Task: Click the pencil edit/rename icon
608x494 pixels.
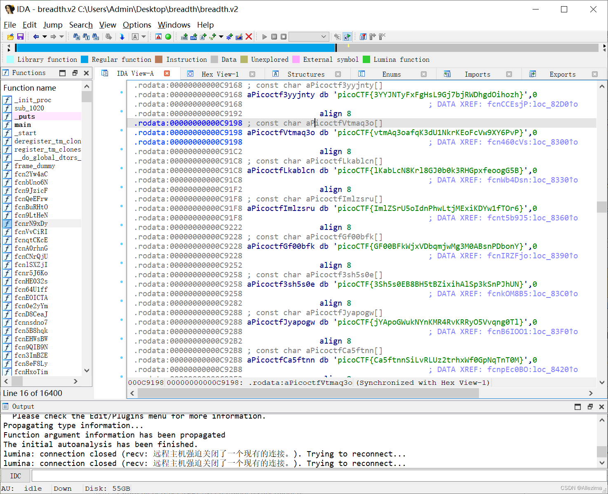Action: coord(239,37)
